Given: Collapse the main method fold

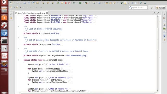Looking at the screenshot, I should pos(19,60).
